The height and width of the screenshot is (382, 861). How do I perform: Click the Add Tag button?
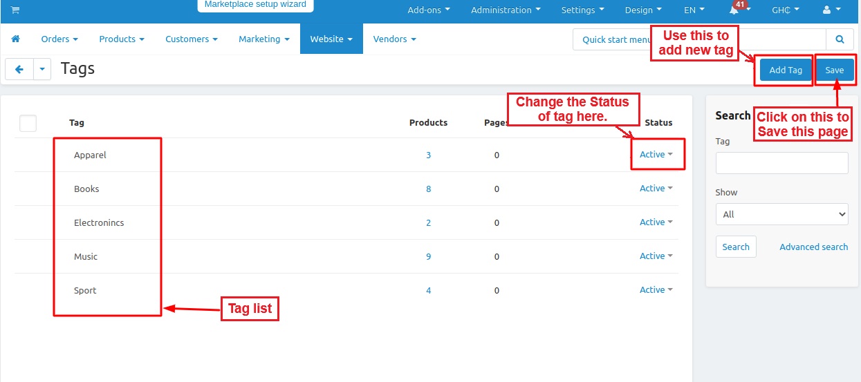[x=786, y=70]
